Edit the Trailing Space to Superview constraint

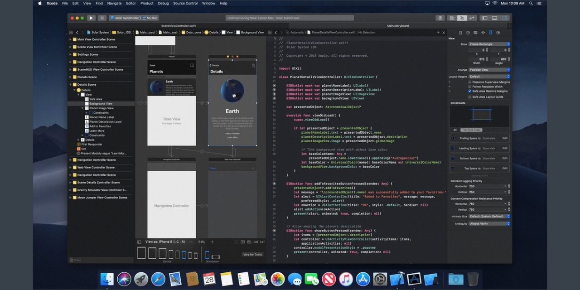click(505, 138)
